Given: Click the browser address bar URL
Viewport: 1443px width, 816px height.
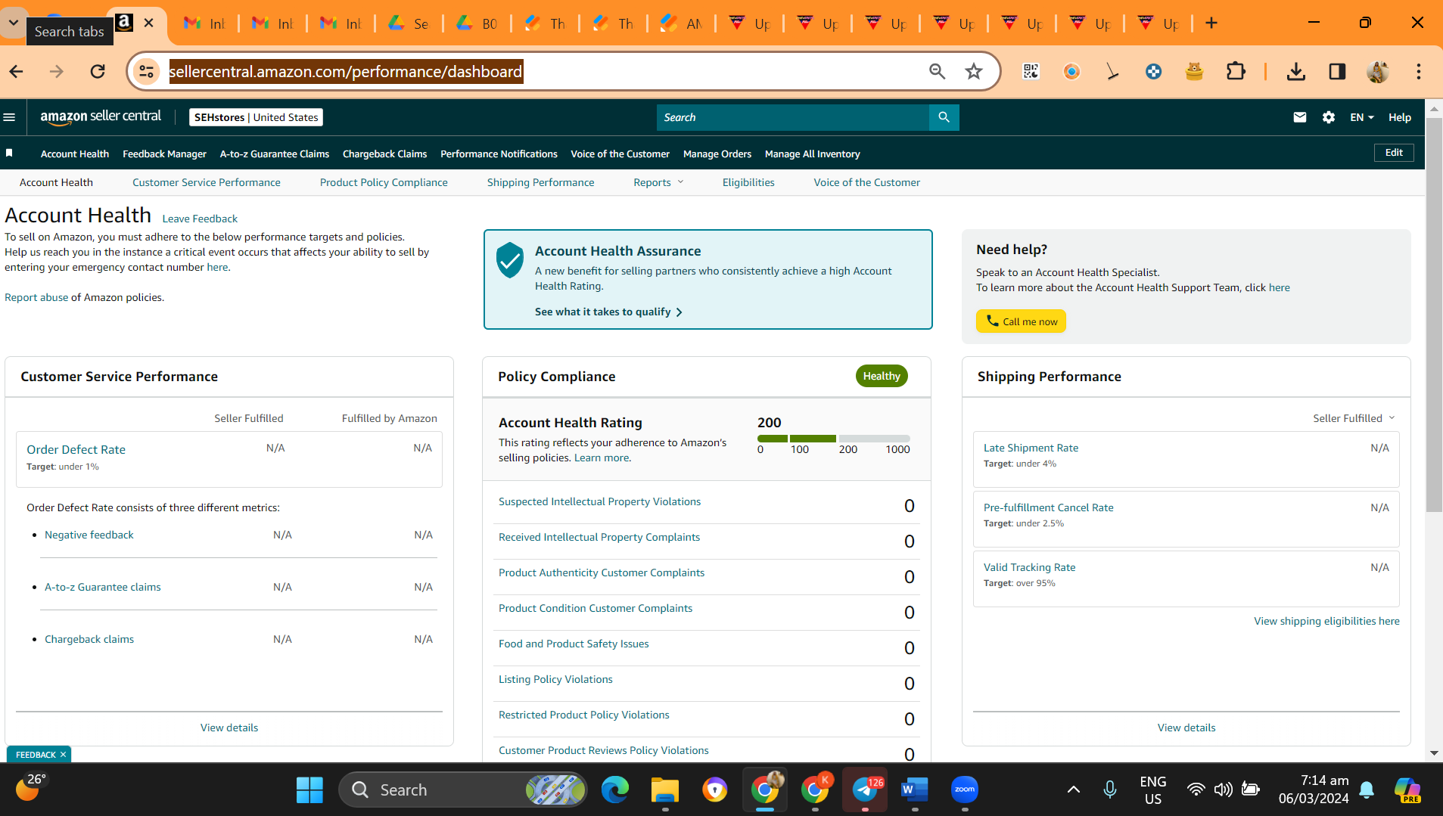Looking at the screenshot, I should [346, 72].
